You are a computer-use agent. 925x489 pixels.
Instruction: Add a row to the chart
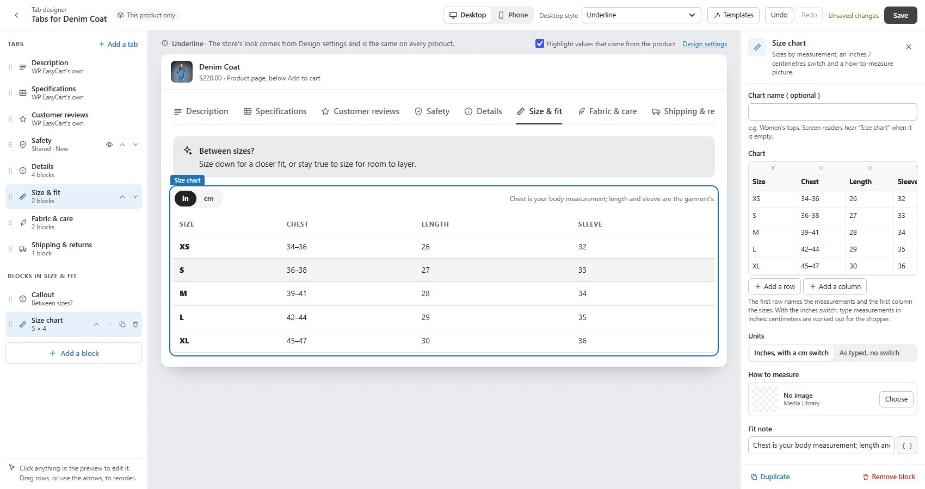click(x=775, y=286)
